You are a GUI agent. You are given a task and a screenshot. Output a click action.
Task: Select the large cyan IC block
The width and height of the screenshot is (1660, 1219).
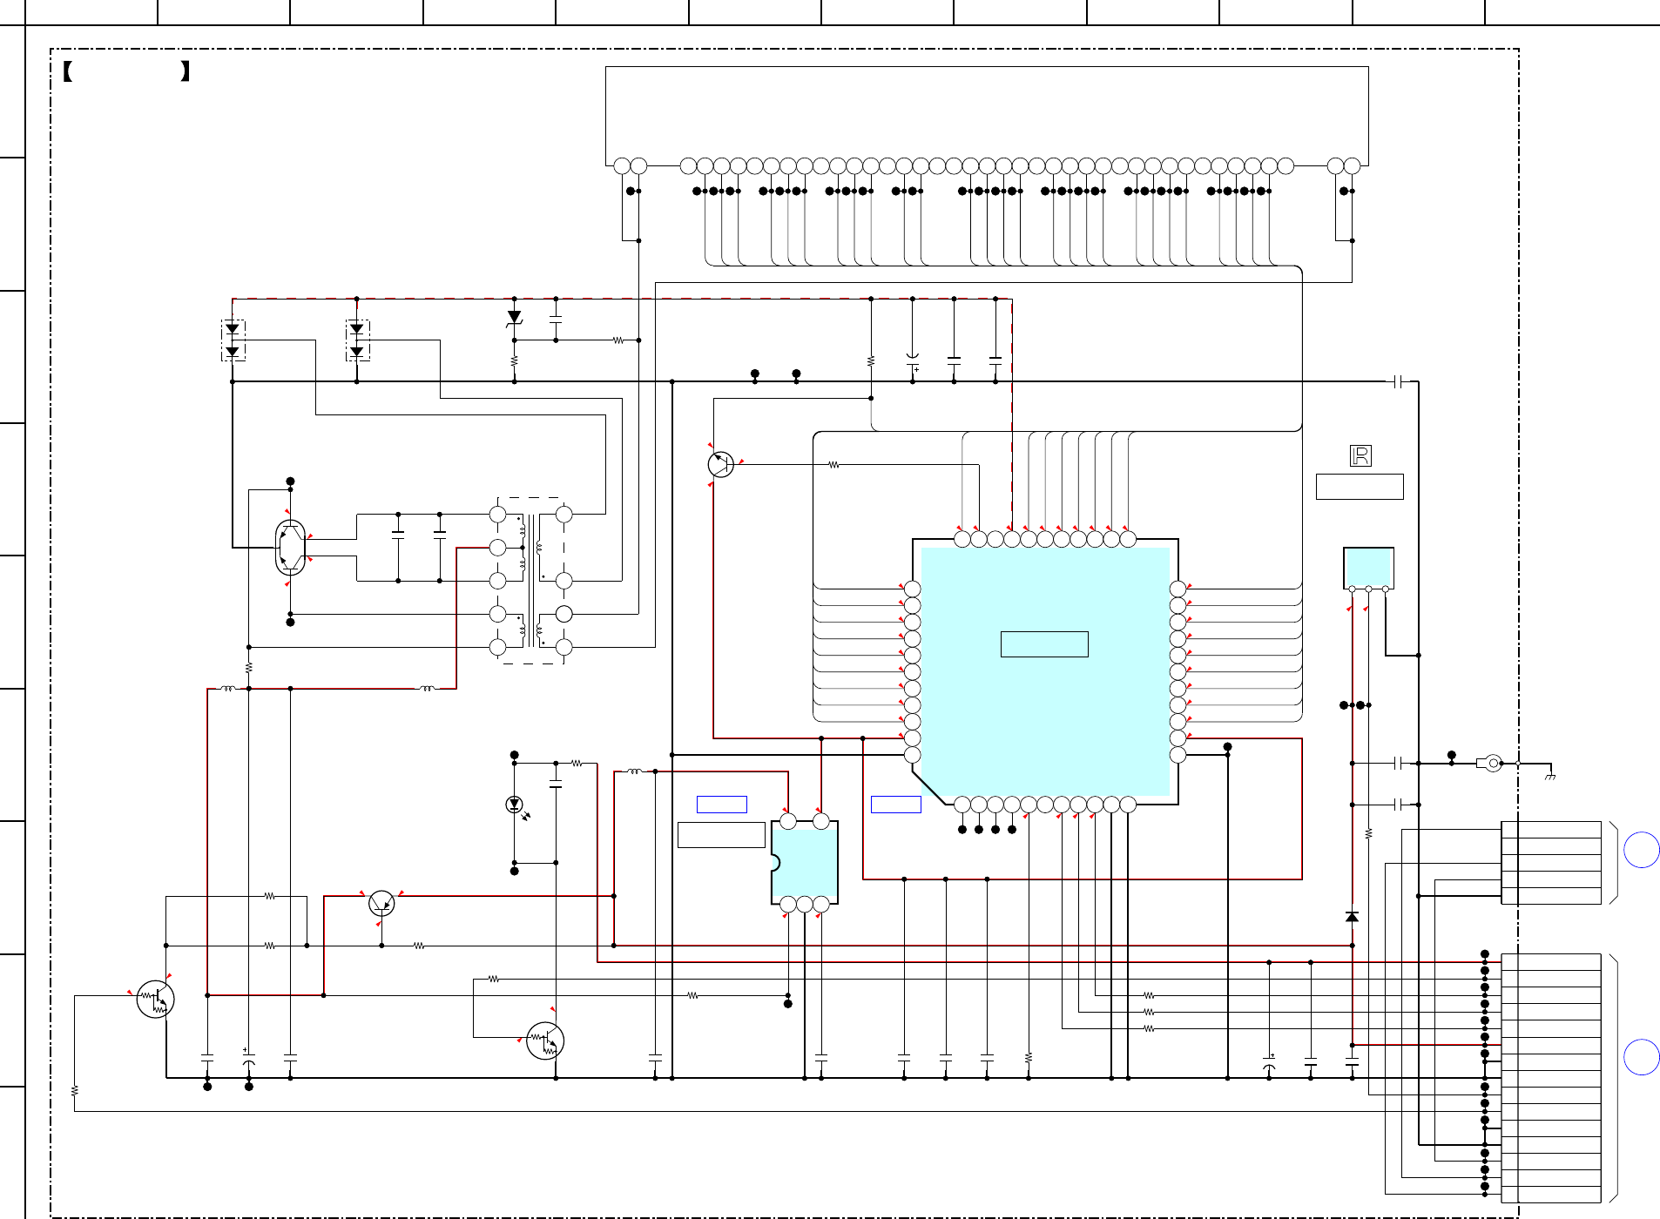1045,671
